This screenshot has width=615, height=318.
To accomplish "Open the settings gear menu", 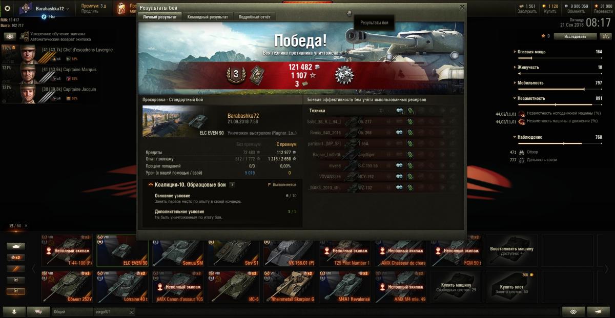I will click(x=8, y=9).
